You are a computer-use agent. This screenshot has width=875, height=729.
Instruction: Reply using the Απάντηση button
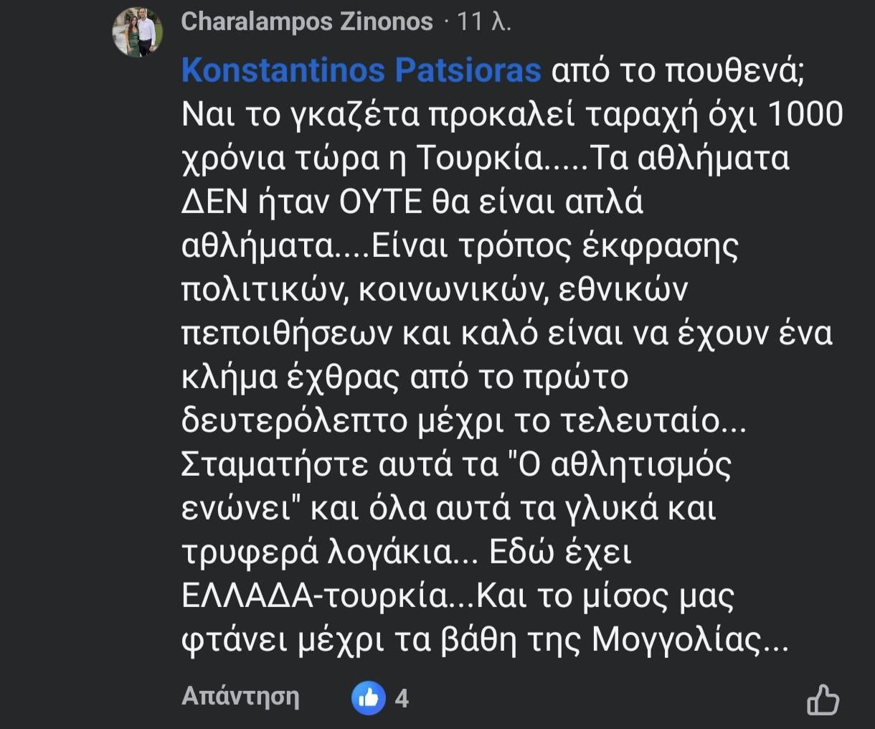pos(240,696)
